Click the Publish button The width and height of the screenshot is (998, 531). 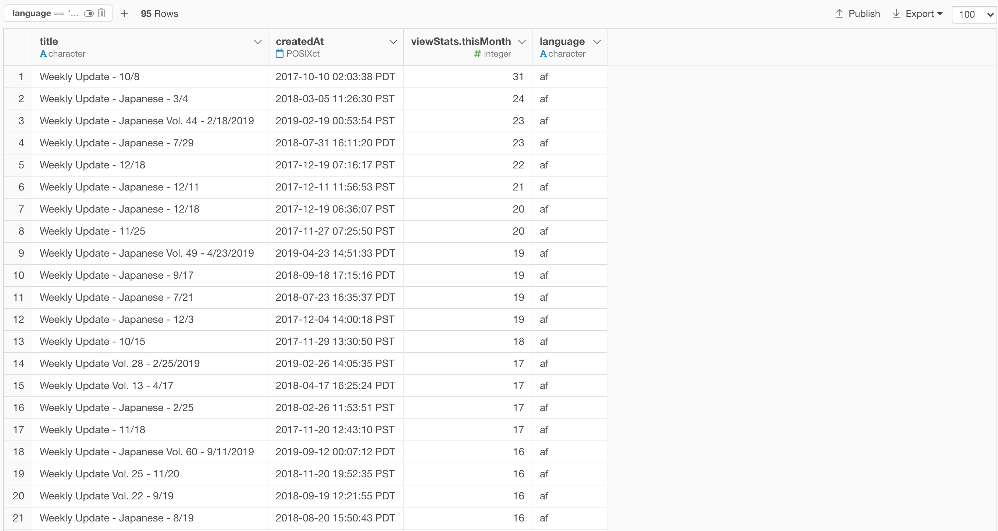point(864,14)
